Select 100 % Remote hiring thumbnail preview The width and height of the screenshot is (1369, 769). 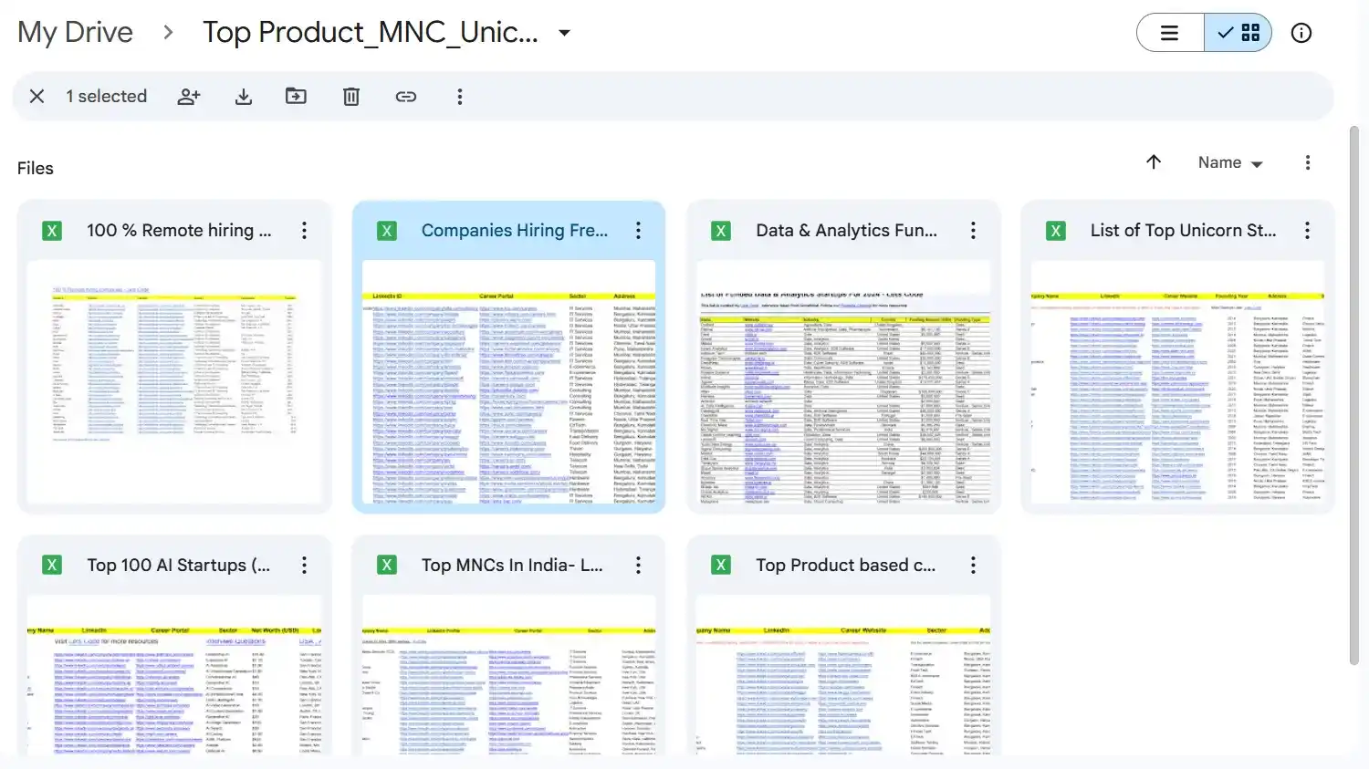(x=174, y=382)
